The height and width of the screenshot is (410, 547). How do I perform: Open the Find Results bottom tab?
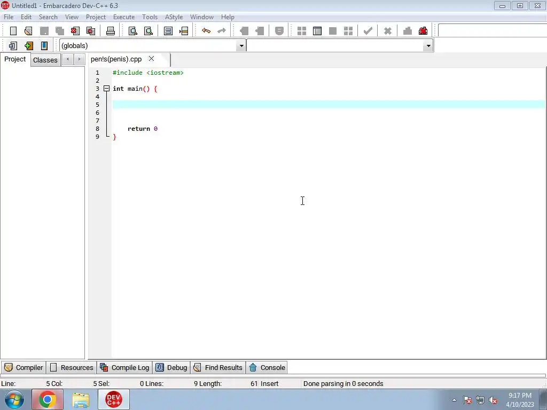point(218,367)
